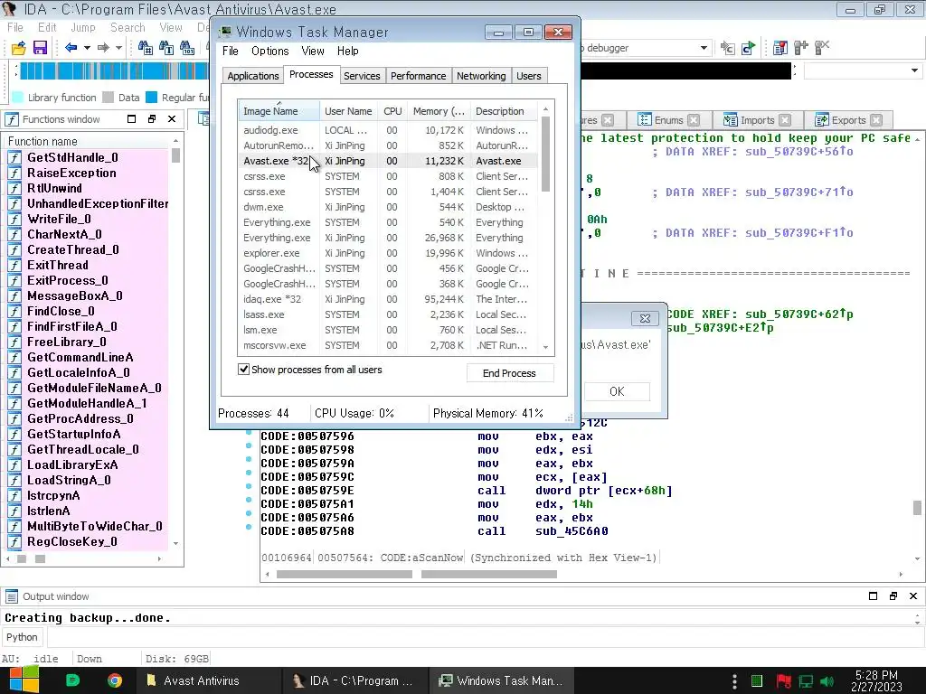Image resolution: width=926 pixels, height=694 pixels.
Task: Click OK in the IDA message dialog
Action: (x=617, y=392)
